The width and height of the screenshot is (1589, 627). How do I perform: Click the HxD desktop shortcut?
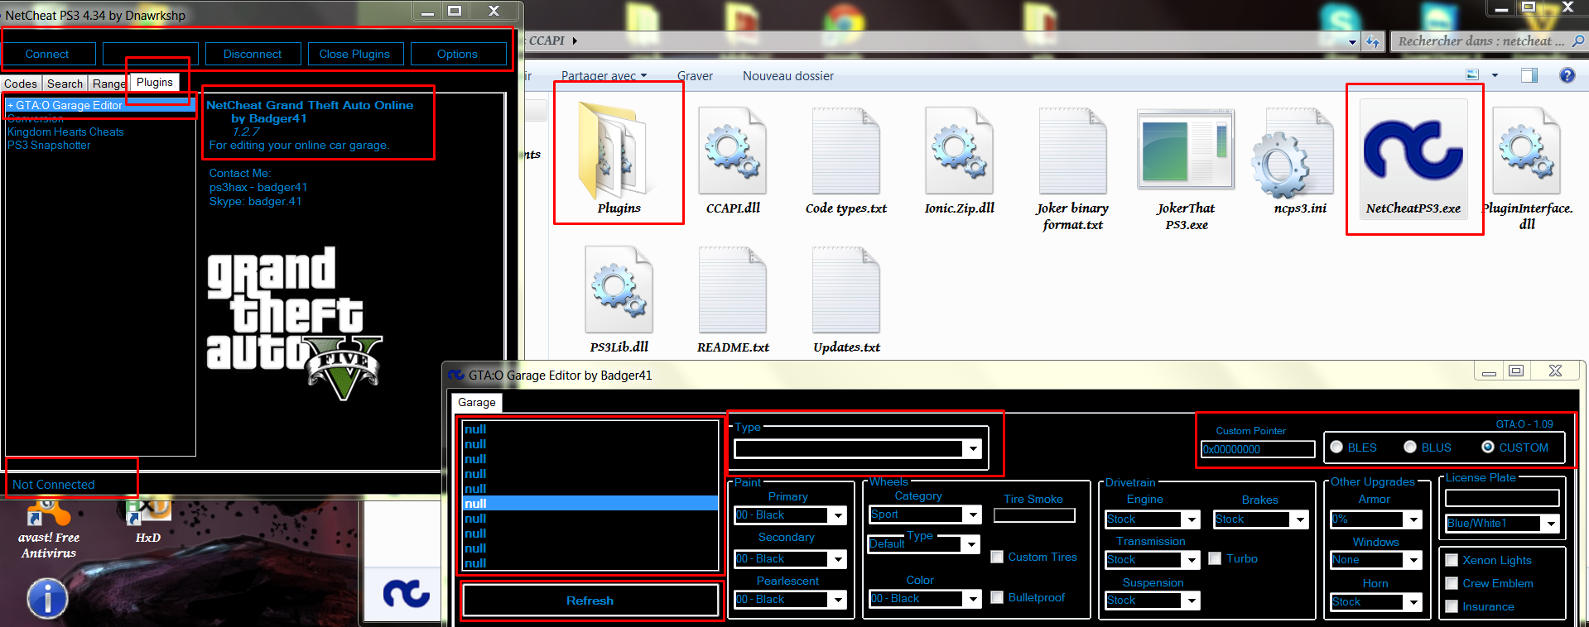148,521
